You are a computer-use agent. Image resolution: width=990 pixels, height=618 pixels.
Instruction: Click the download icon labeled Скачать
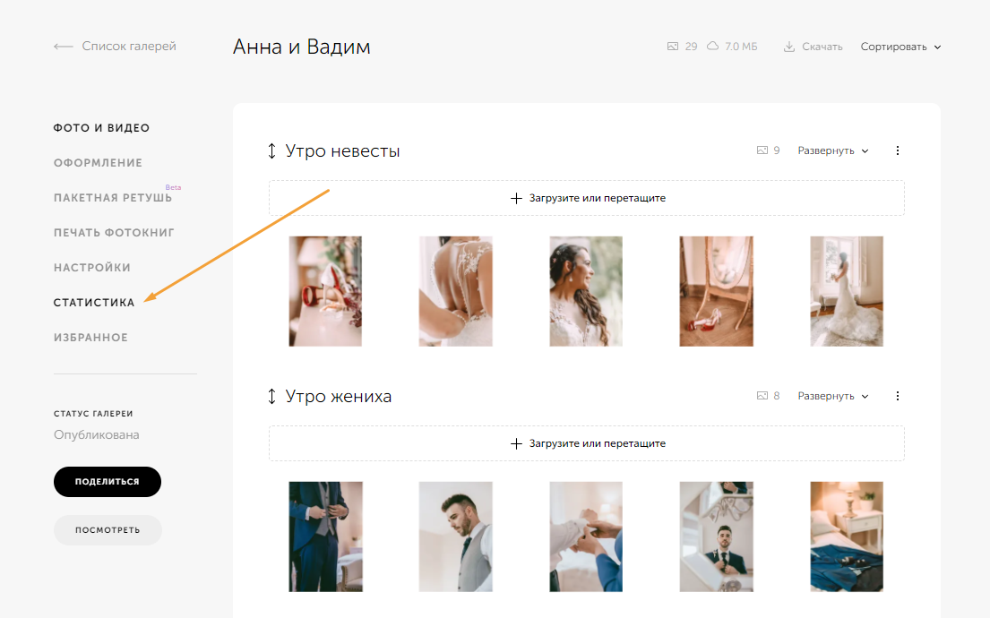[789, 47]
